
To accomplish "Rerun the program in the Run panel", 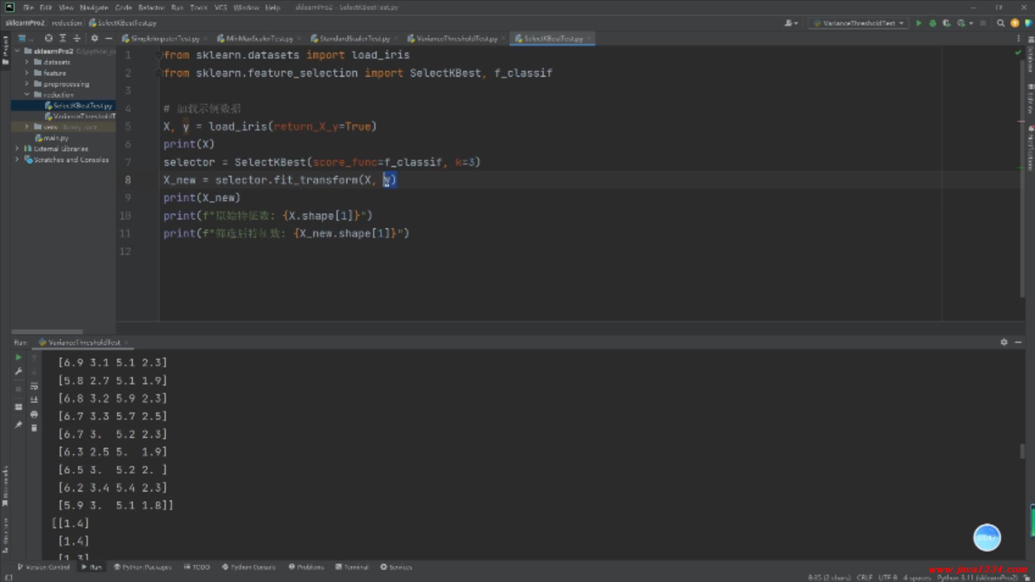I will [x=18, y=357].
